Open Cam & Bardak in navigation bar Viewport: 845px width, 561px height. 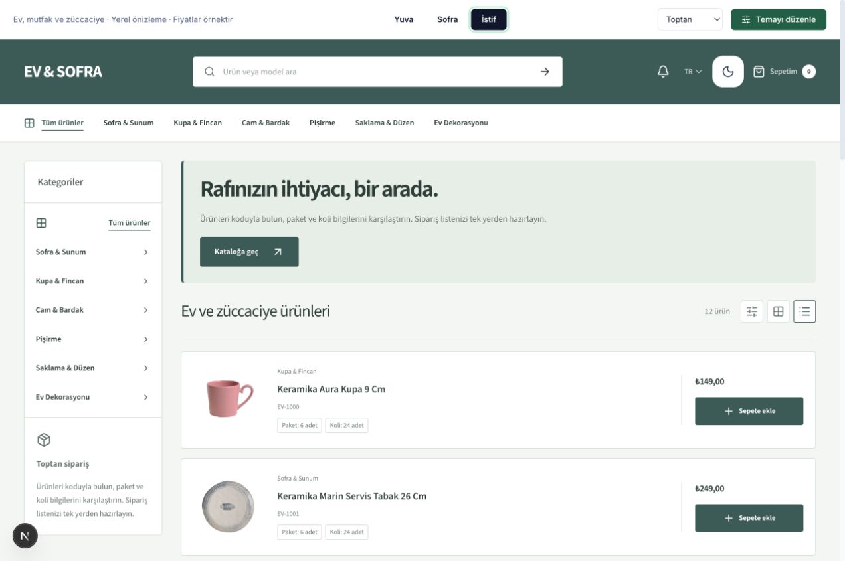click(266, 123)
